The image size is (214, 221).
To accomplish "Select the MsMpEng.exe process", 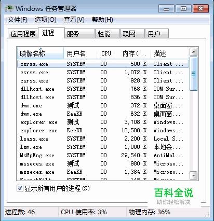I will (103, 155).
